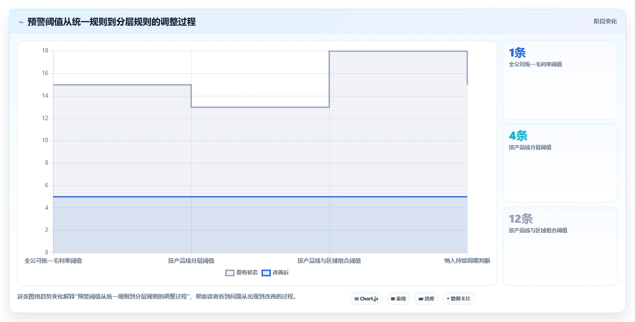Click the y-axis value 10

[x=45, y=140]
